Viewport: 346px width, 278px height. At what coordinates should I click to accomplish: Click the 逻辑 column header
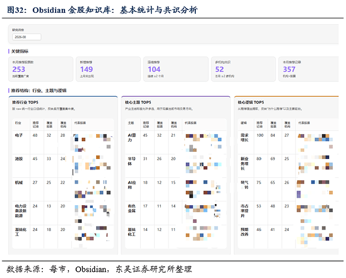pyautogui.click(x=244, y=123)
